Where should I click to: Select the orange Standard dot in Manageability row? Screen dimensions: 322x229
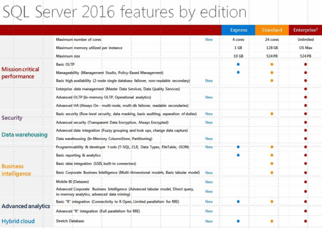click(272, 72)
